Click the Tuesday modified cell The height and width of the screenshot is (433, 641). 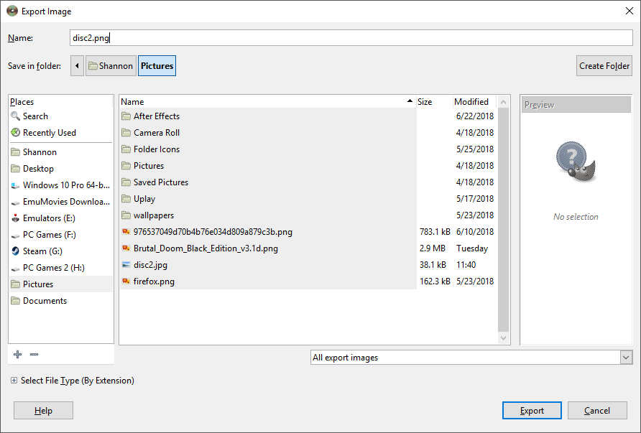pos(472,248)
